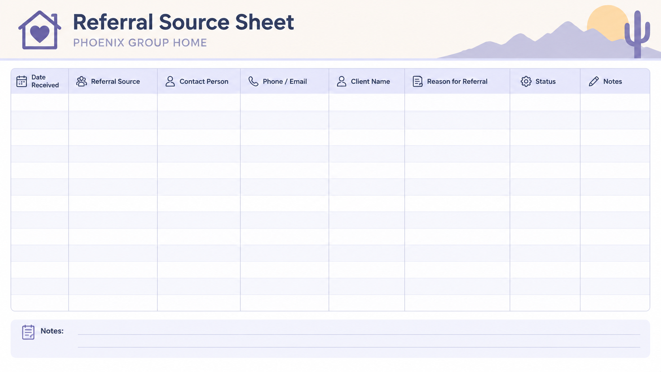This screenshot has width=661, height=372.
Task: Click the people icon beside Referral Source
Action: (x=81, y=81)
